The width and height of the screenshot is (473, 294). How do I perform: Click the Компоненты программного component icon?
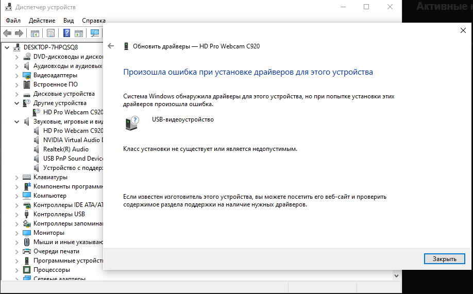pyautogui.click(x=27, y=186)
